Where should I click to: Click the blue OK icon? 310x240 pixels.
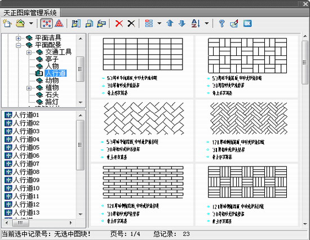click(x=247, y=24)
